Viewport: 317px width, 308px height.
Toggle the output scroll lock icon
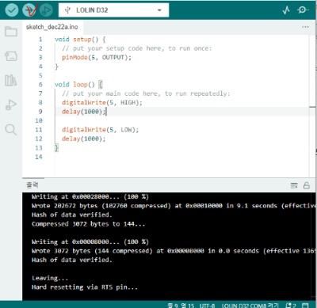[x=307, y=185]
